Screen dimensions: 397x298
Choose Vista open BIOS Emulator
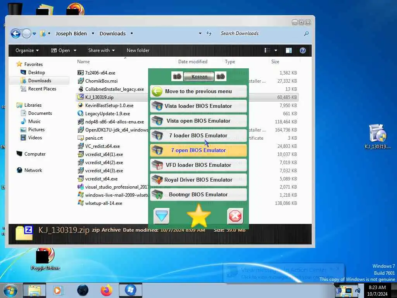pyautogui.click(x=198, y=121)
